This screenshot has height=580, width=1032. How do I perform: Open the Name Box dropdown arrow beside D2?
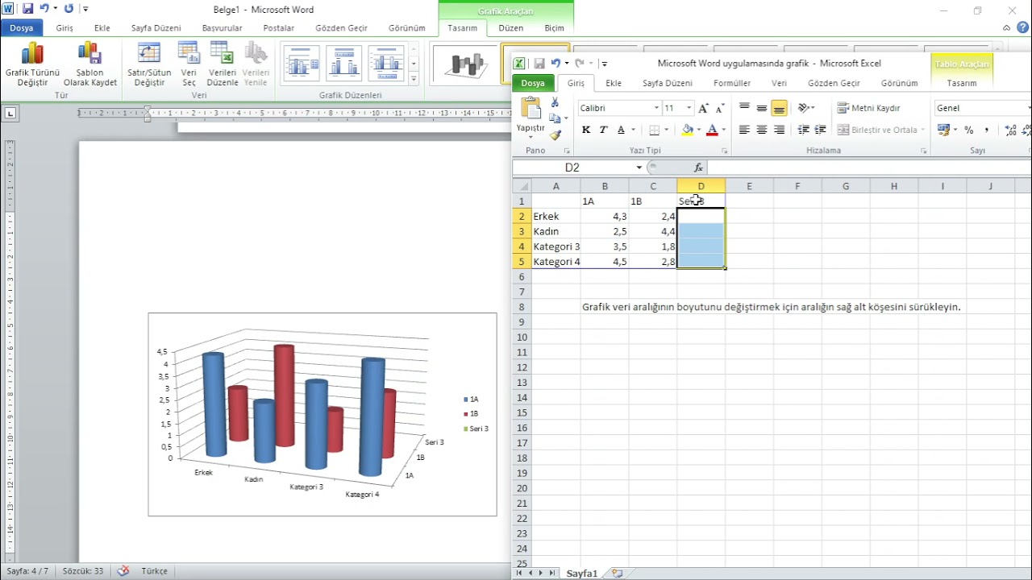pyautogui.click(x=639, y=168)
